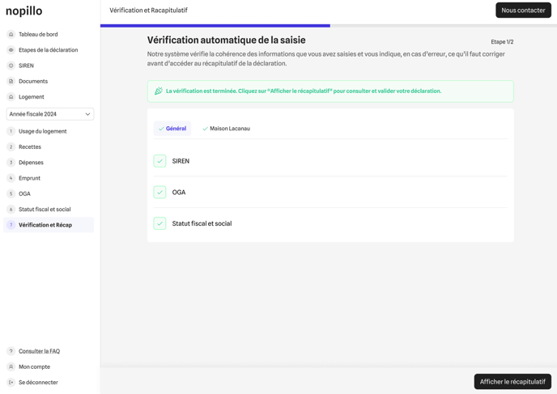Image resolution: width=557 pixels, height=394 pixels.
Task: Click the Tableau de bord home icon
Action: [11, 35]
